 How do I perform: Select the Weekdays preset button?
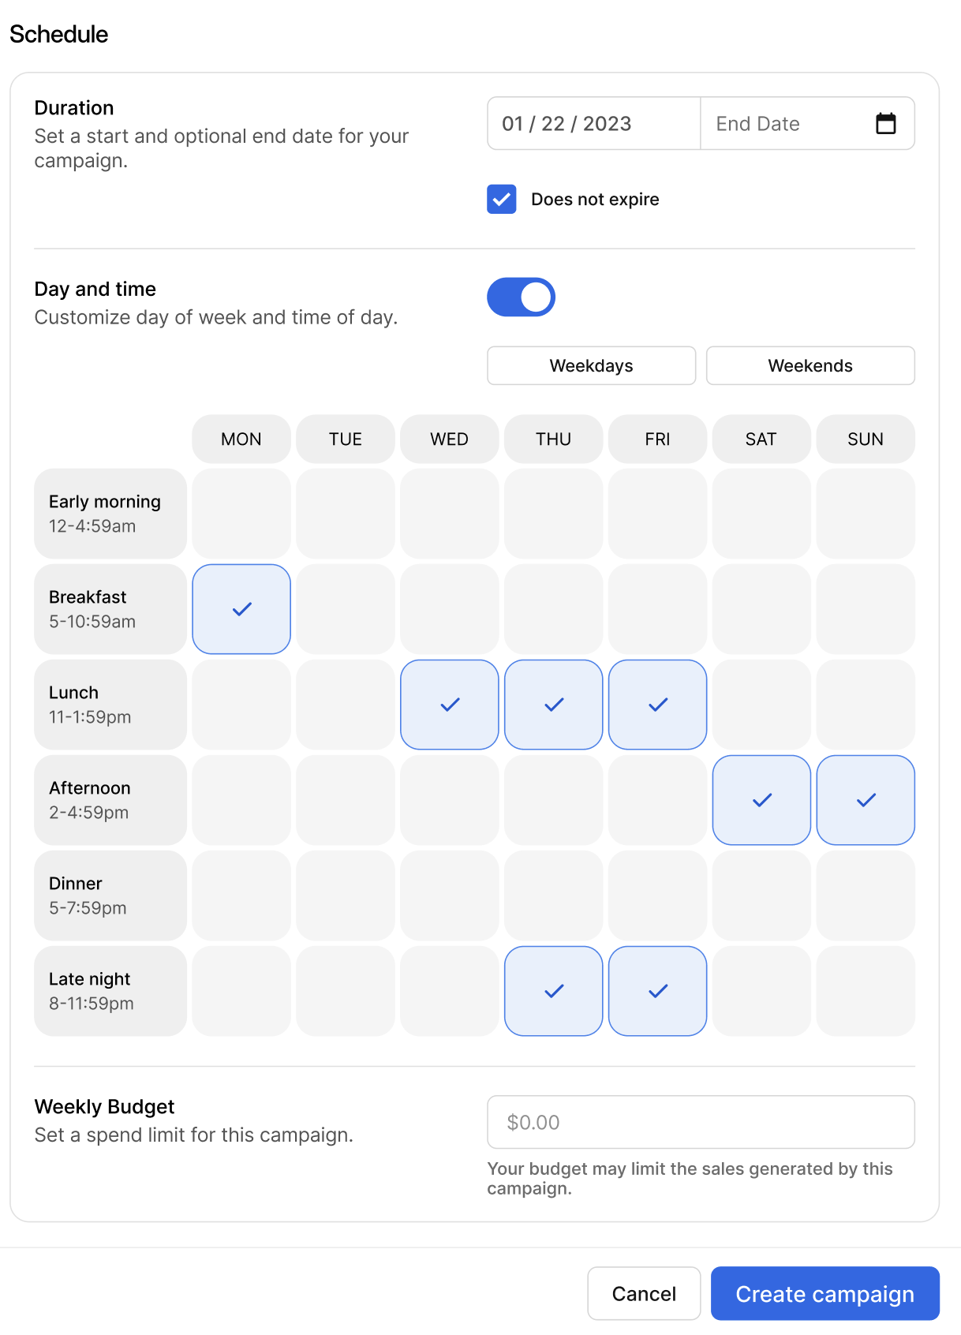591,366
